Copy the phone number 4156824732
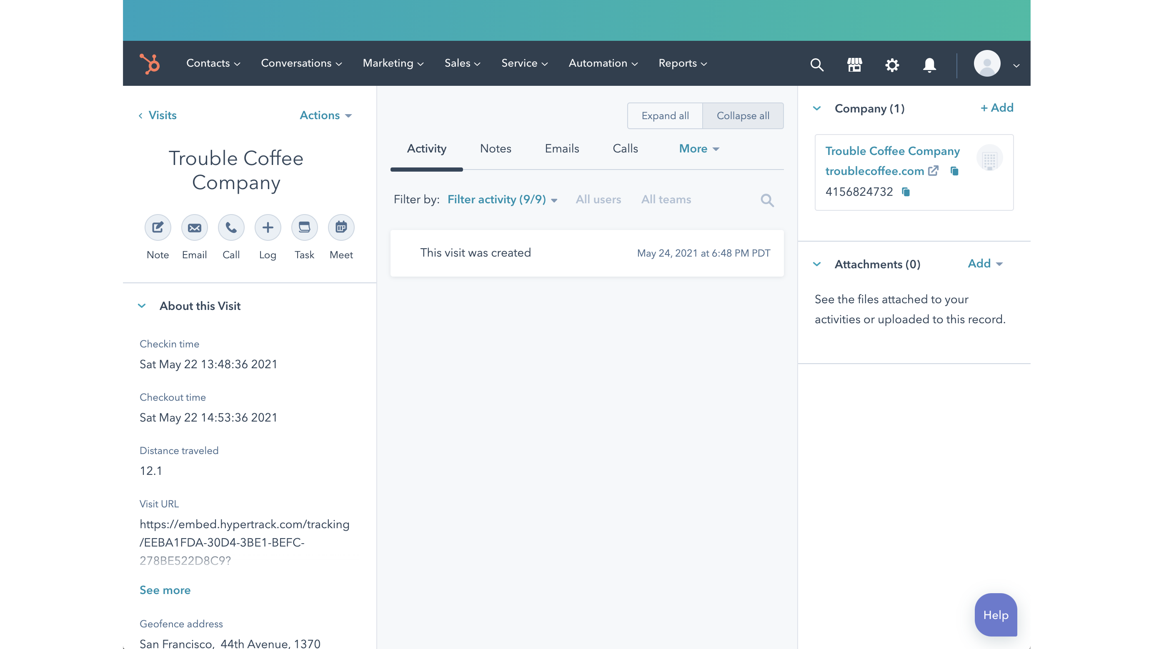This screenshot has height=649, width=1154. [906, 192]
